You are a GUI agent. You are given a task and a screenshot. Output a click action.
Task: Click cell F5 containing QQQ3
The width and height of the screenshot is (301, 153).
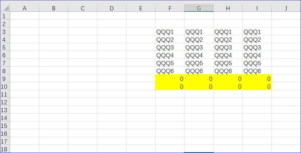[170, 47]
